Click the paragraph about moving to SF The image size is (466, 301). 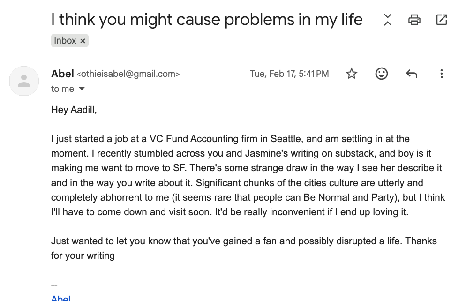(x=248, y=175)
